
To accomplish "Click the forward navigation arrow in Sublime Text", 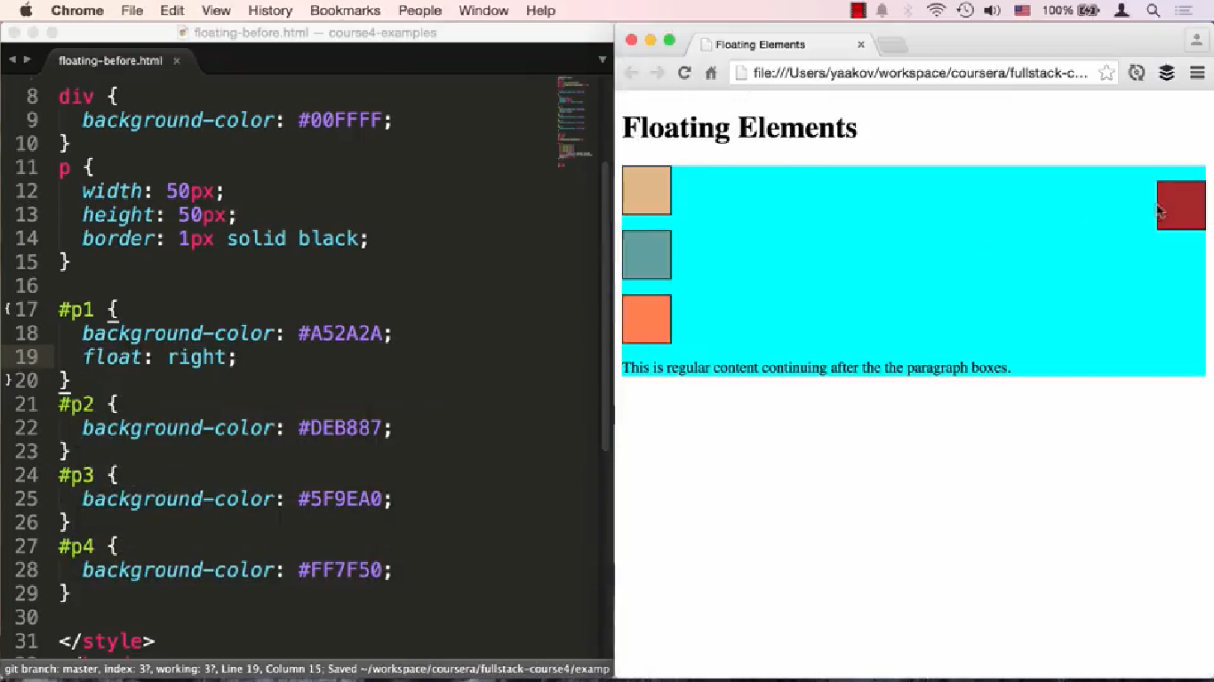I will pos(27,60).
